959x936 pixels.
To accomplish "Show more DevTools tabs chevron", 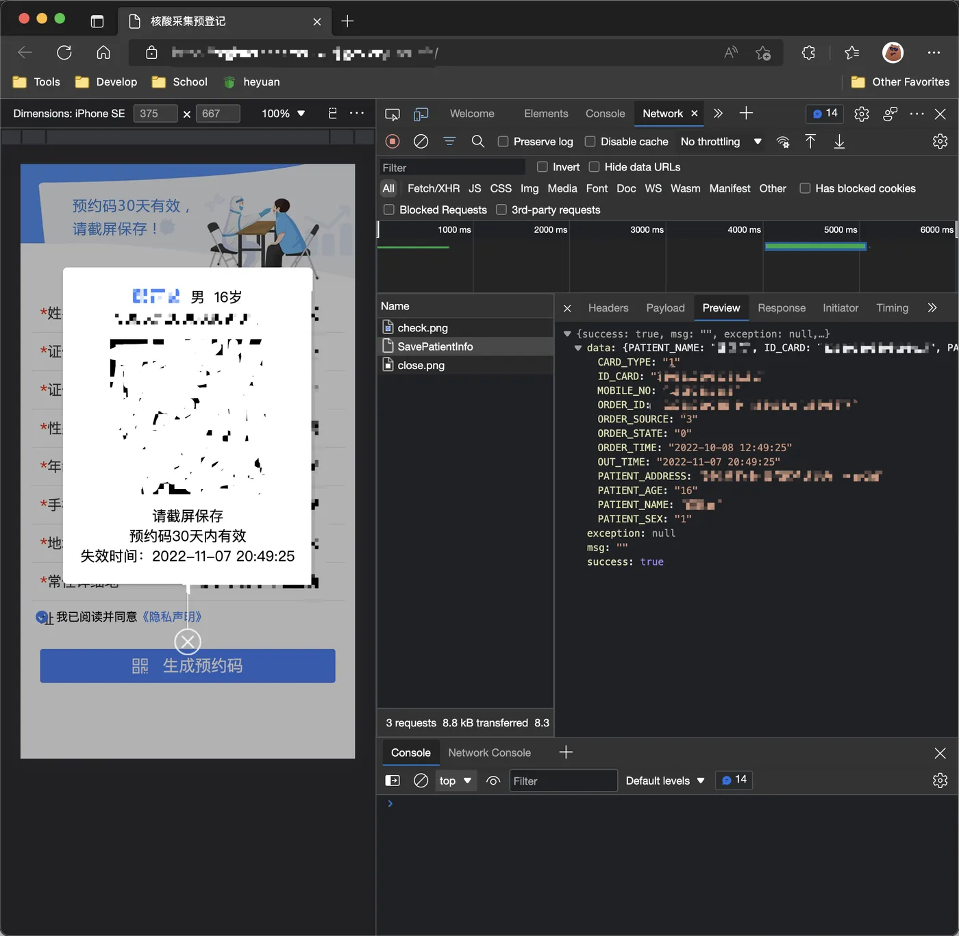I will (718, 114).
